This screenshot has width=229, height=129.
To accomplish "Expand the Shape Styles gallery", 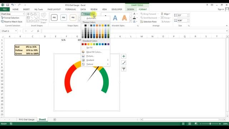I will [x=79, y=21].
